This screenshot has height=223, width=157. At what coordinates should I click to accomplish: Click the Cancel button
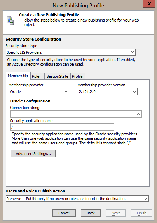[64, 213]
